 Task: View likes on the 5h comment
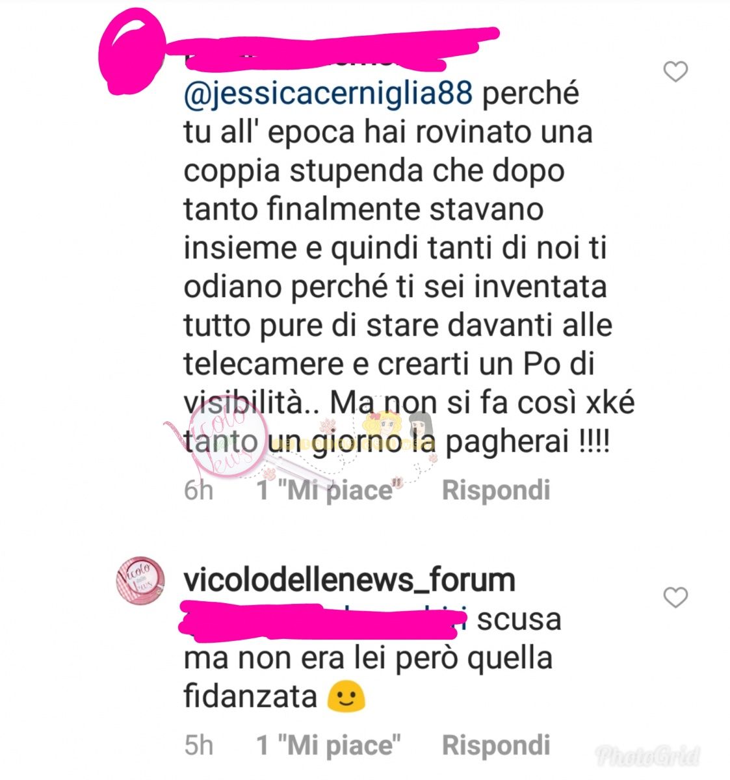329,745
